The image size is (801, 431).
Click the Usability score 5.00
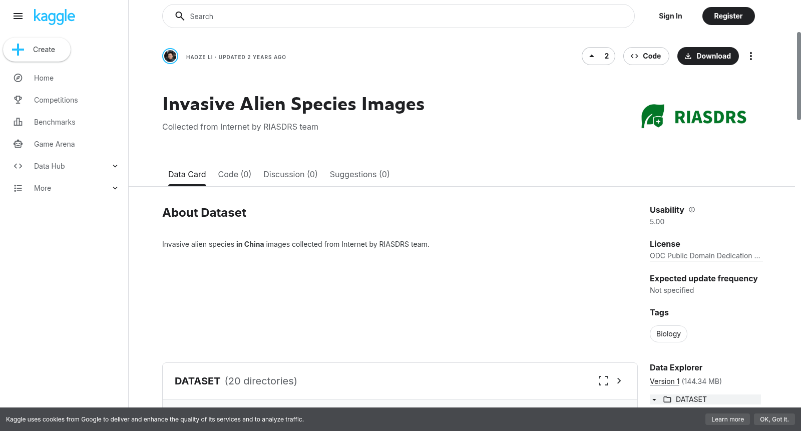click(657, 222)
